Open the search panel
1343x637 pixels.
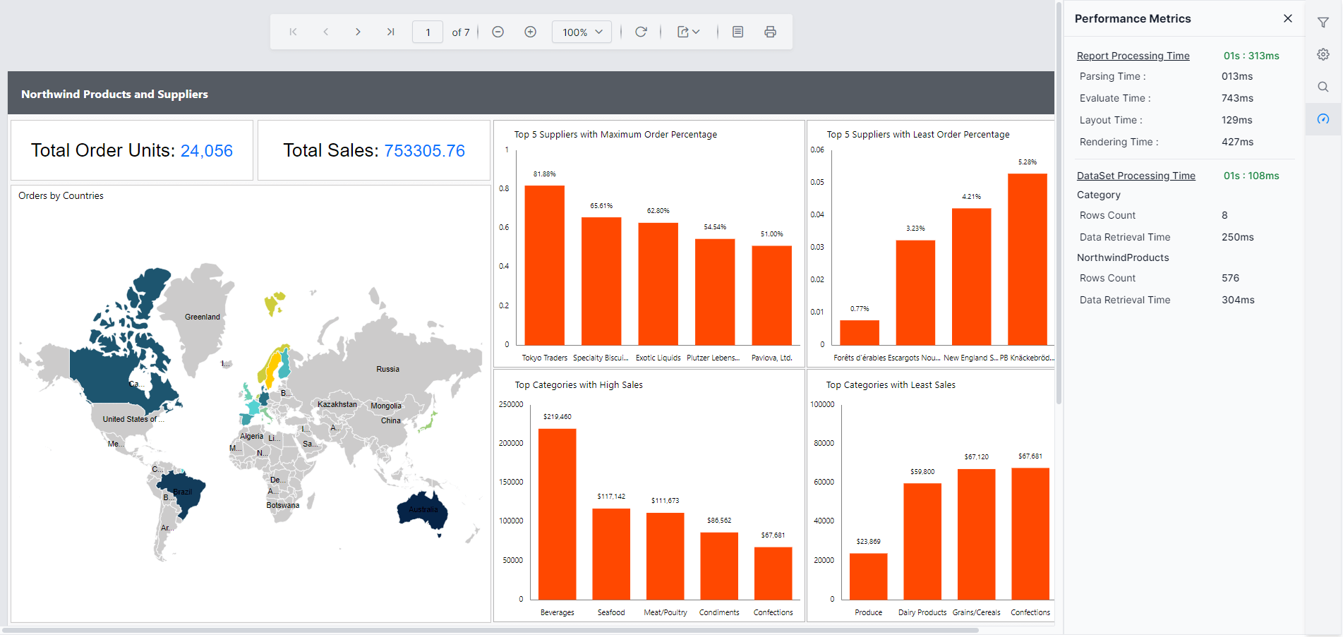(x=1323, y=87)
